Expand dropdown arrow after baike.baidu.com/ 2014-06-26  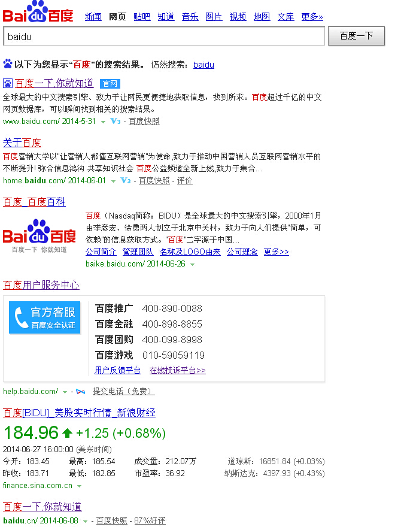click(x=193, y=264)
